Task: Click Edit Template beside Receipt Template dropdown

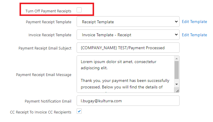Action: (194, 22)
